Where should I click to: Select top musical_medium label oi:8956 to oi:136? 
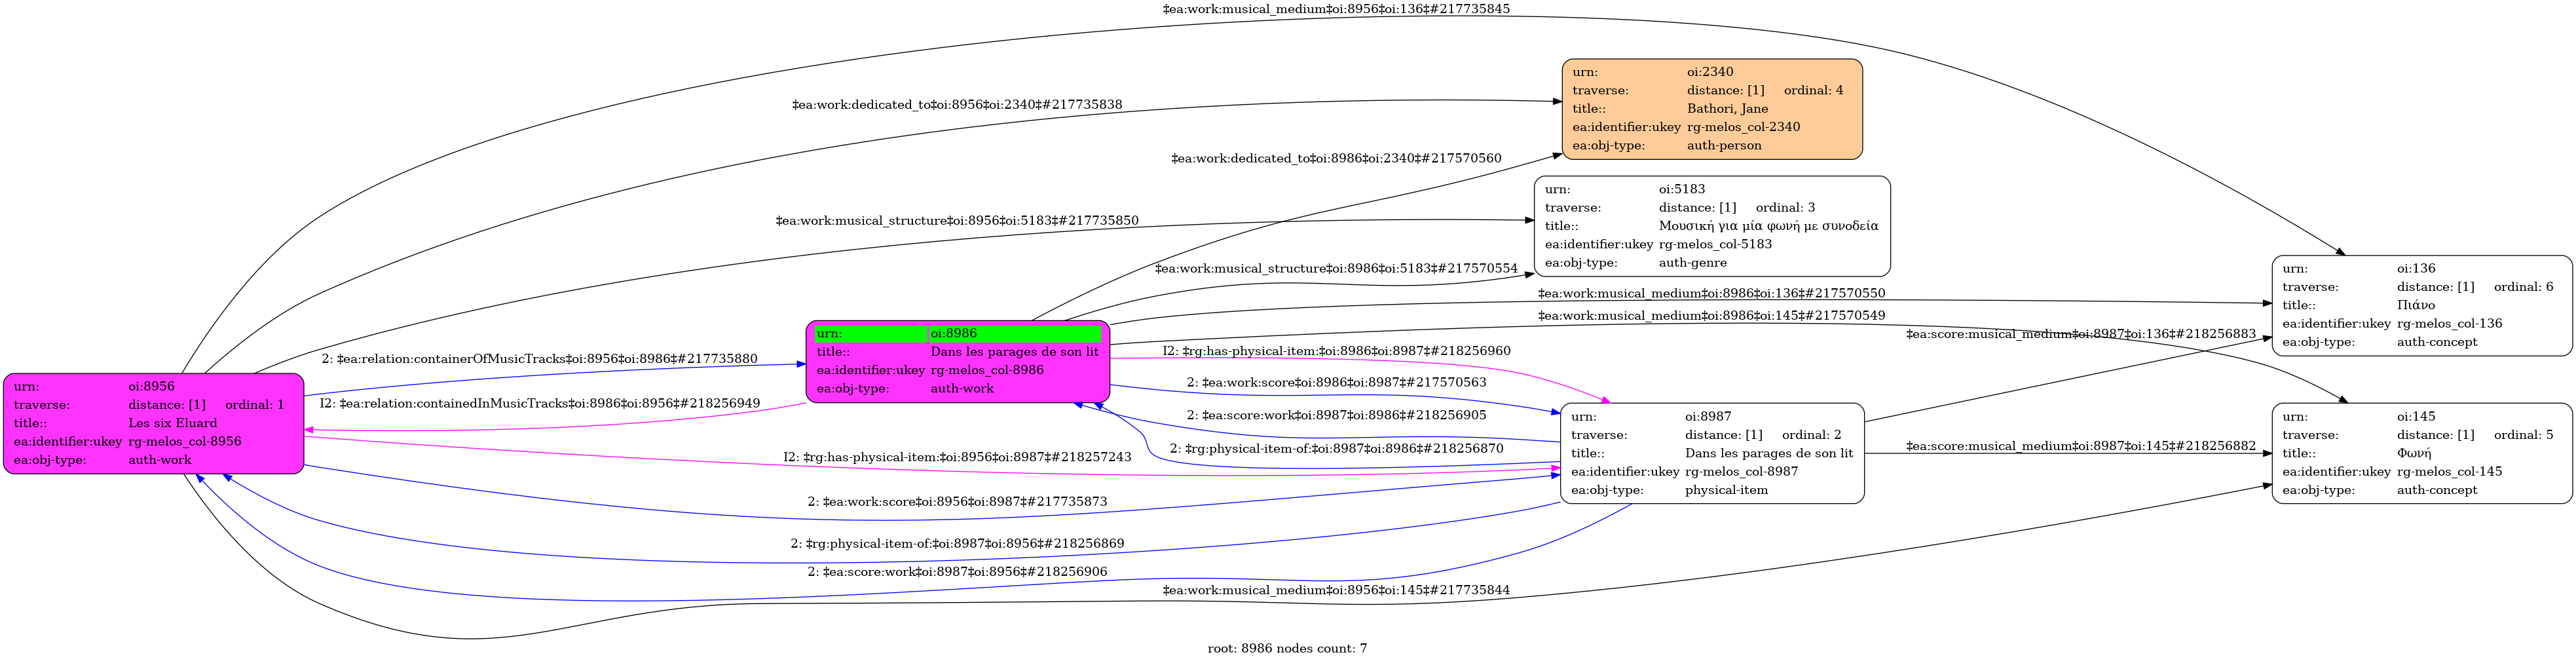pyautogui.click(x=1336, y=9)
